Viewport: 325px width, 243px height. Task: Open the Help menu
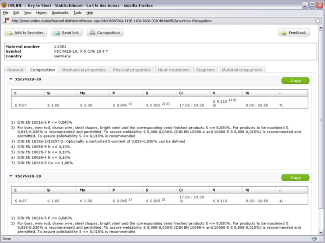[x=90, y=13]
